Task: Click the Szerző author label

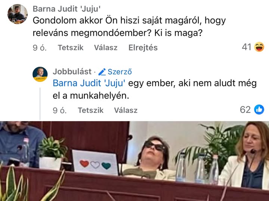Action: [120, 72]
